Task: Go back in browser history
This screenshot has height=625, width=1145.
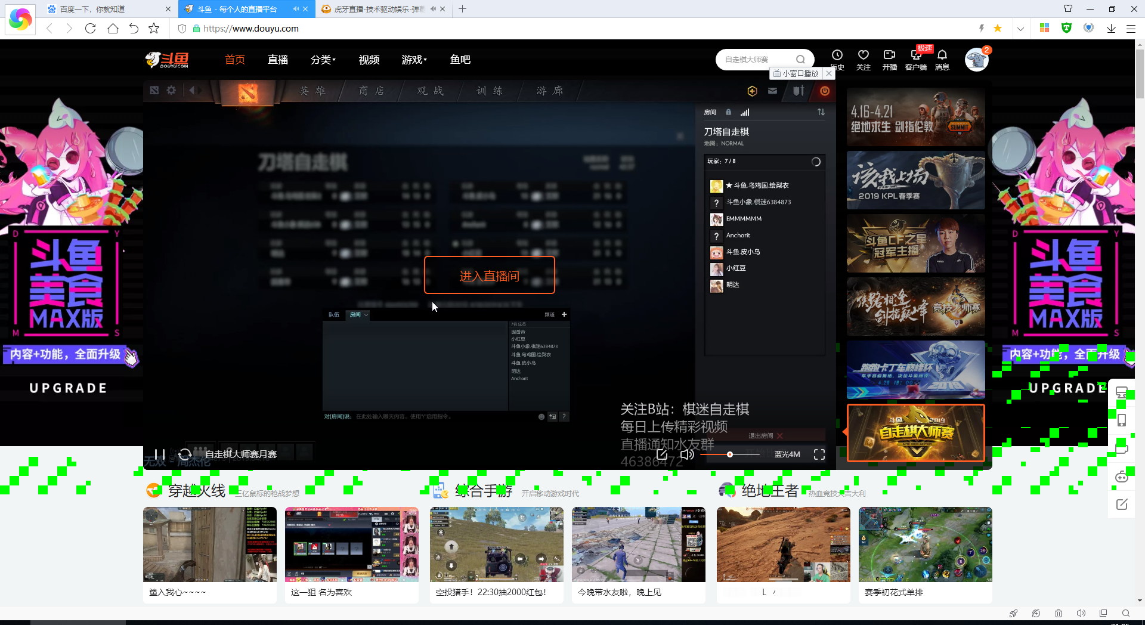Action: tap(49, 29)
